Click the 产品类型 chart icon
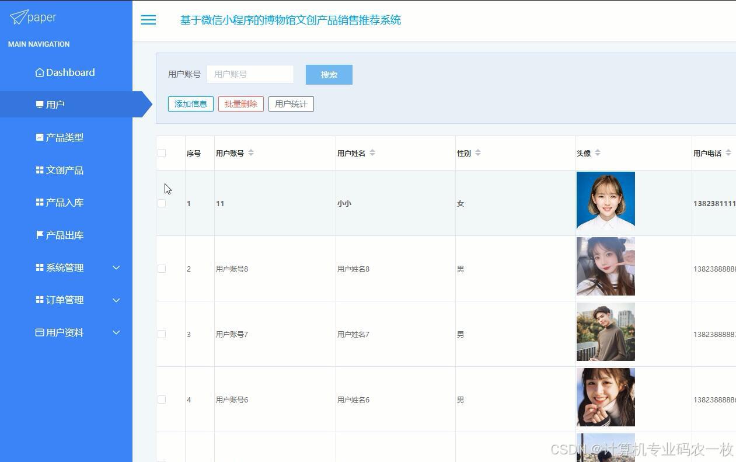736x462 pixels. coord(40,137)
